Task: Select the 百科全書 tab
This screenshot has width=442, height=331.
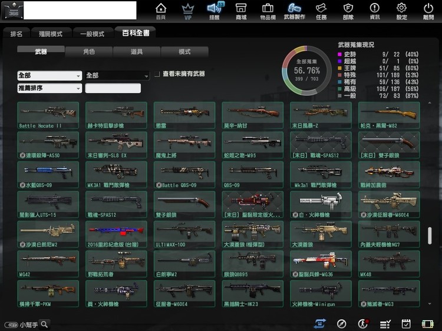Action: click(x=136, y=33)
